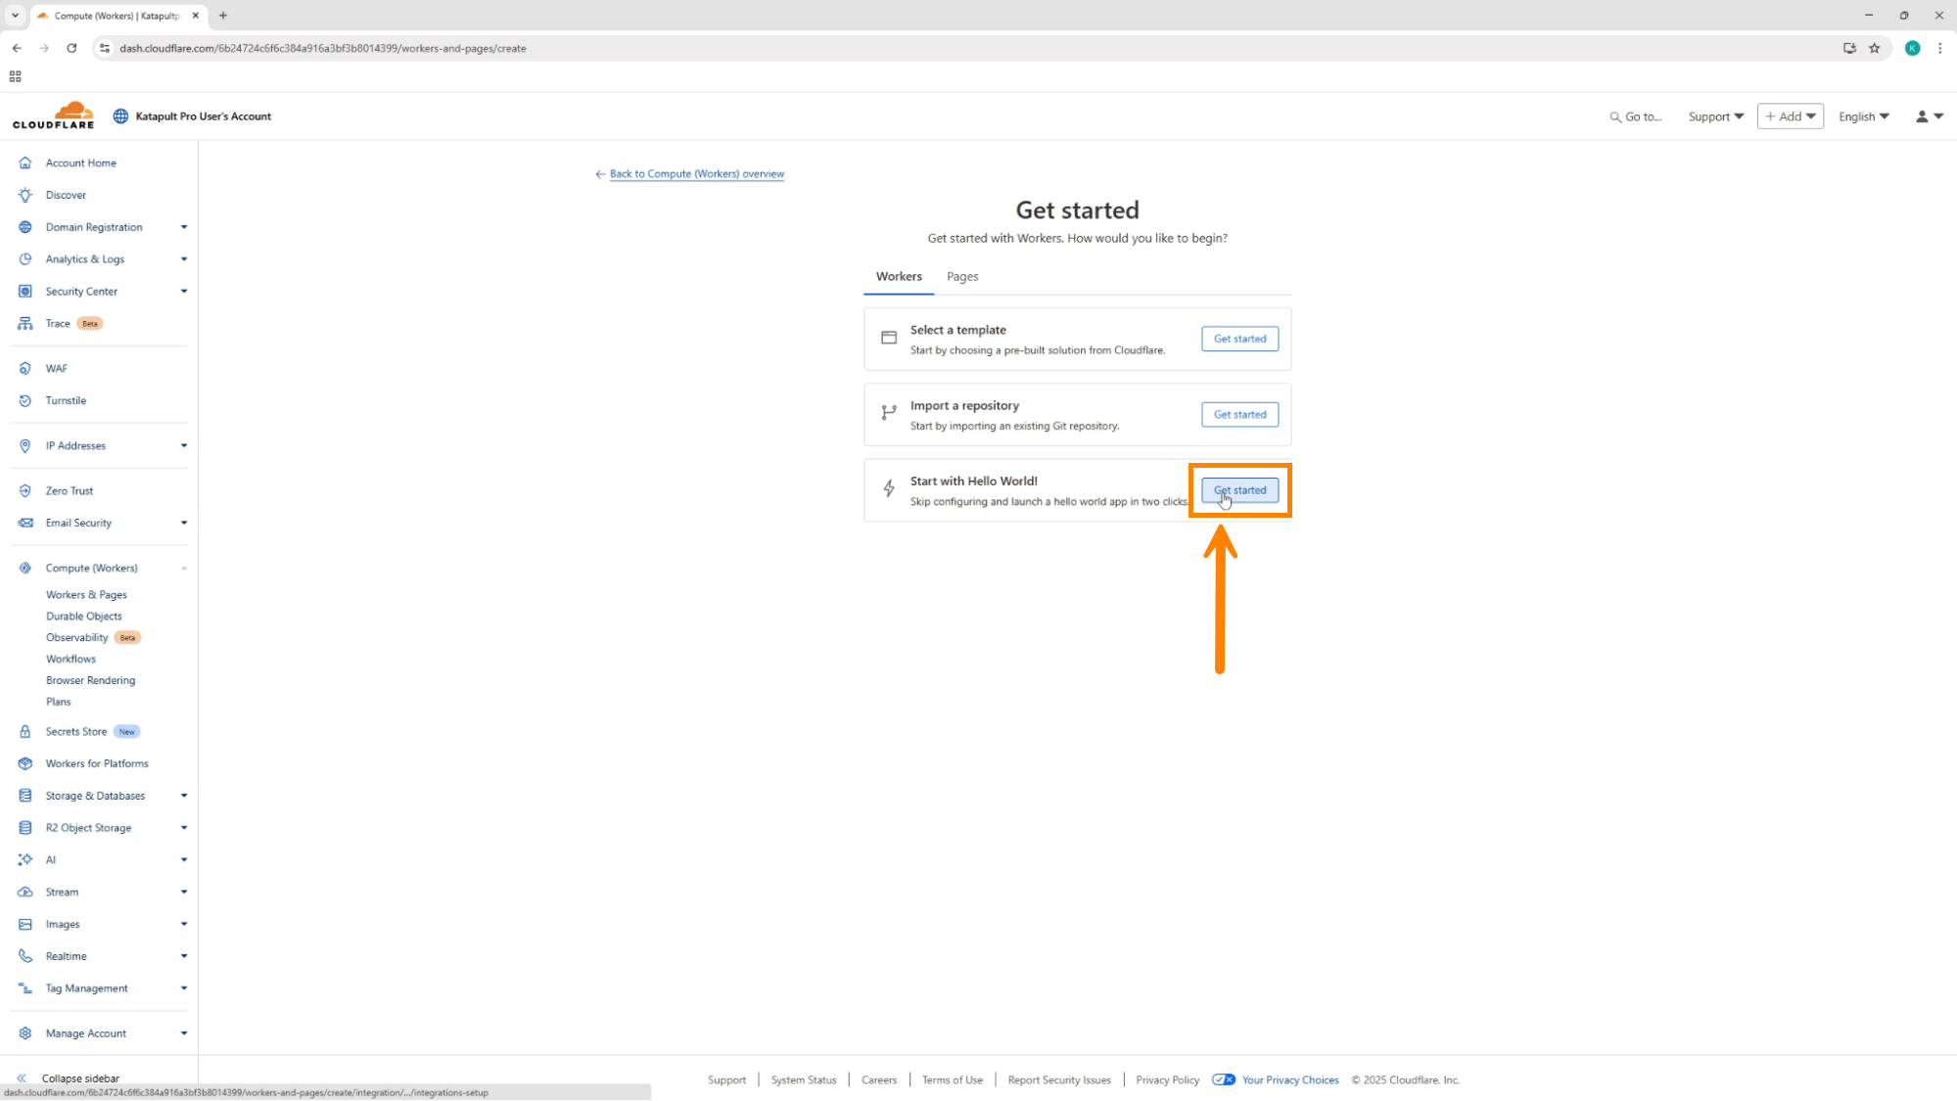Open the Zero Trust sidebar item
Image resolution: width=1957 pixels, height=1101 pixels.
pyautogui.click(x=69, y=491)
